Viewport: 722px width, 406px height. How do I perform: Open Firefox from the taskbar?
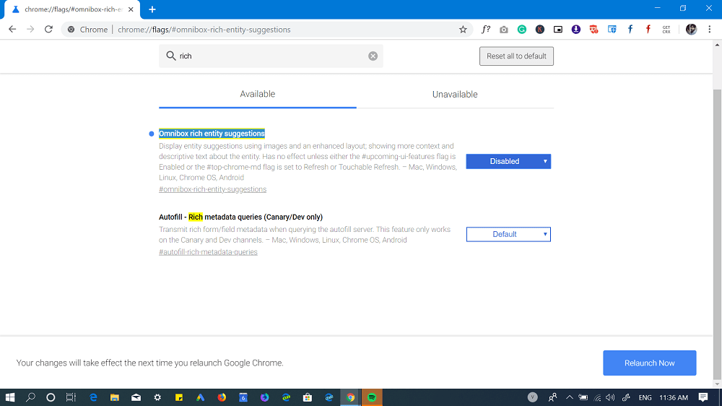(x=222, y=397)
